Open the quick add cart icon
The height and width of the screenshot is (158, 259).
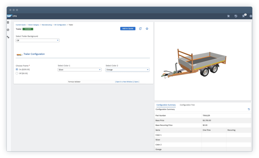228,16
